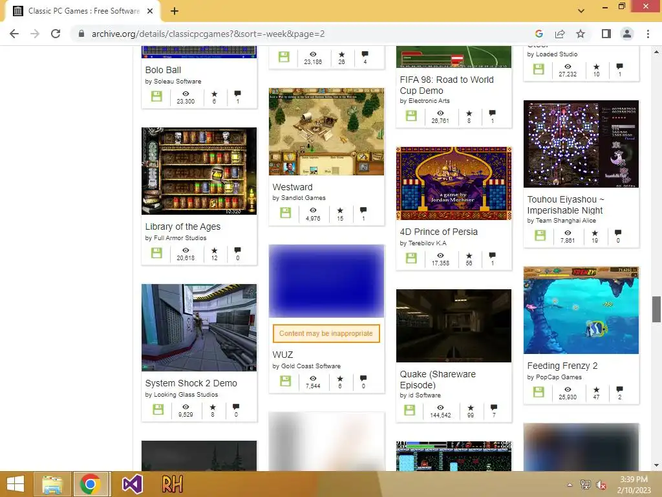Click the System Shock 2 Demo screenshot

tap(199, 327)
